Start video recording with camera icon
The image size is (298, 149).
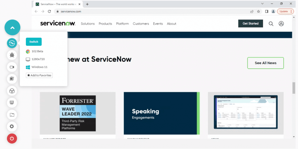click(x=12, y=67)
